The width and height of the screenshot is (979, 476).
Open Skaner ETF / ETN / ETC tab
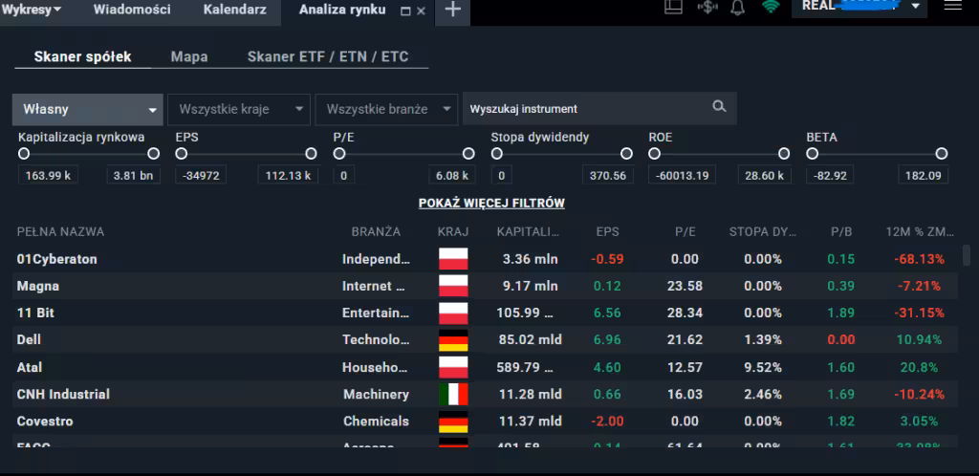327,56
